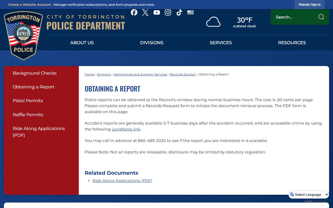Click the search magnifier icon
333x208 pixels.
[x=321, y=17]
